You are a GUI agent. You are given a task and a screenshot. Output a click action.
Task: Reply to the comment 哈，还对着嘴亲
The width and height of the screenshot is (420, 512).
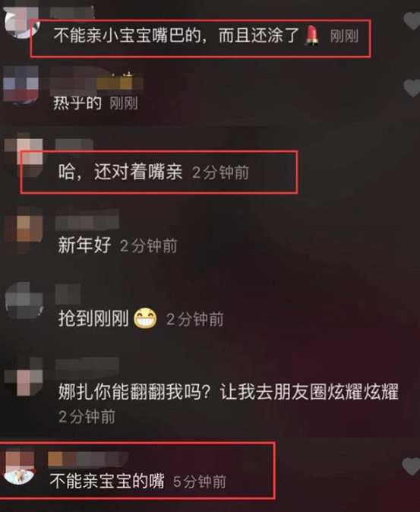pyautogui.click(x=121, y=172)
